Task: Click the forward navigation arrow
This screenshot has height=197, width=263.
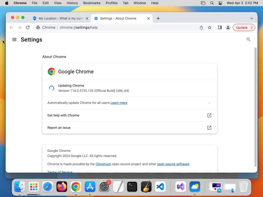Action: point(20,27)
